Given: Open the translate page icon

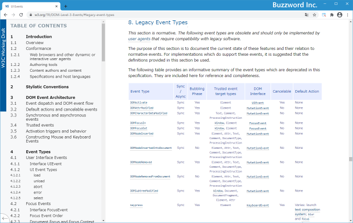Looking at the screenshot, I should 306,15.
